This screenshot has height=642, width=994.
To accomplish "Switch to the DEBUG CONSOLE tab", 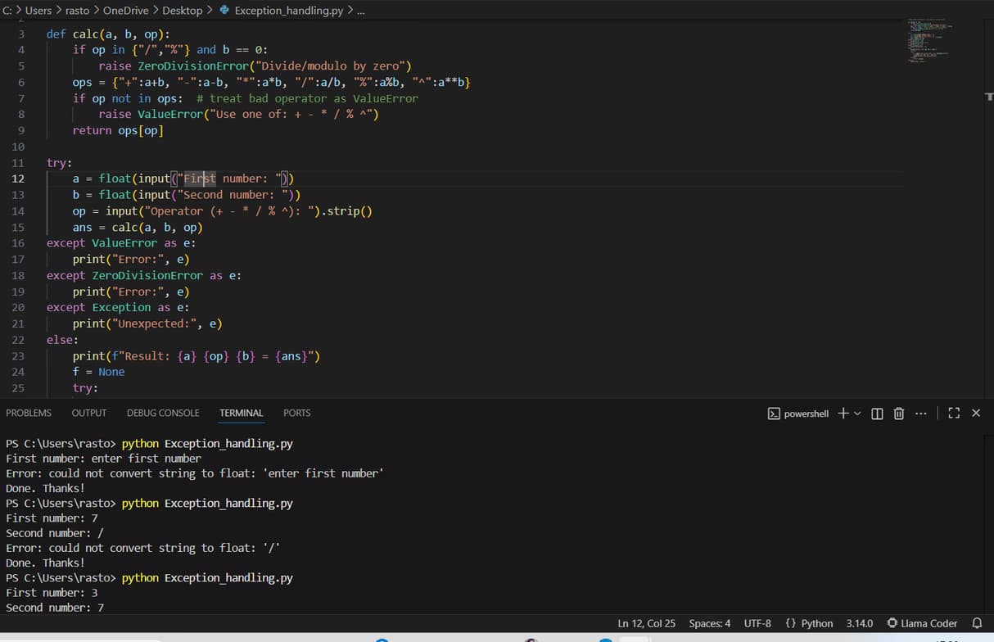I will [162, 413].
